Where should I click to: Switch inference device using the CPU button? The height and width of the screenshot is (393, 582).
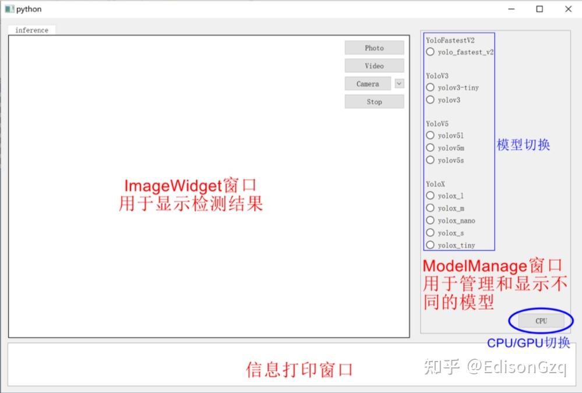[540, 321]
